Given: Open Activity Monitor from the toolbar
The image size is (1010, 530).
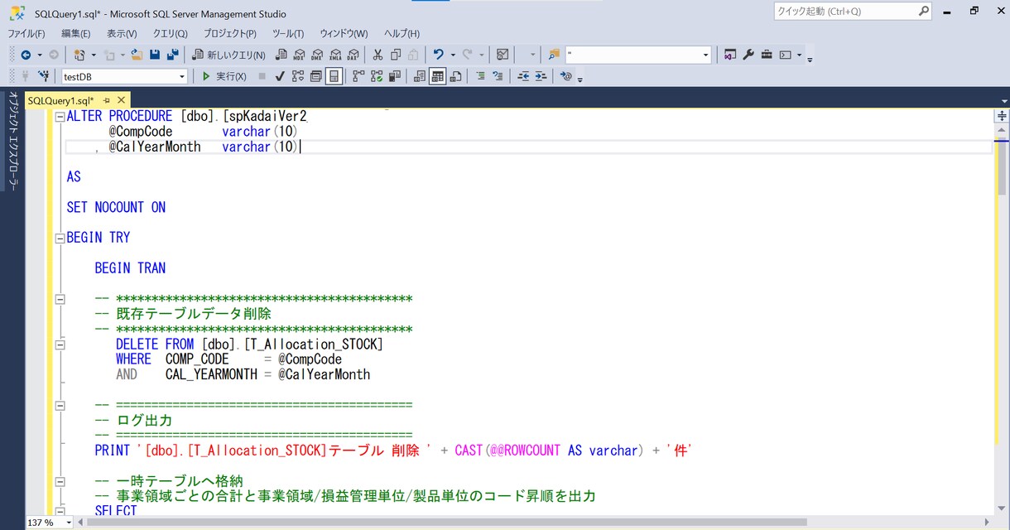Looking at the screenshot, I should pos(502,55).
